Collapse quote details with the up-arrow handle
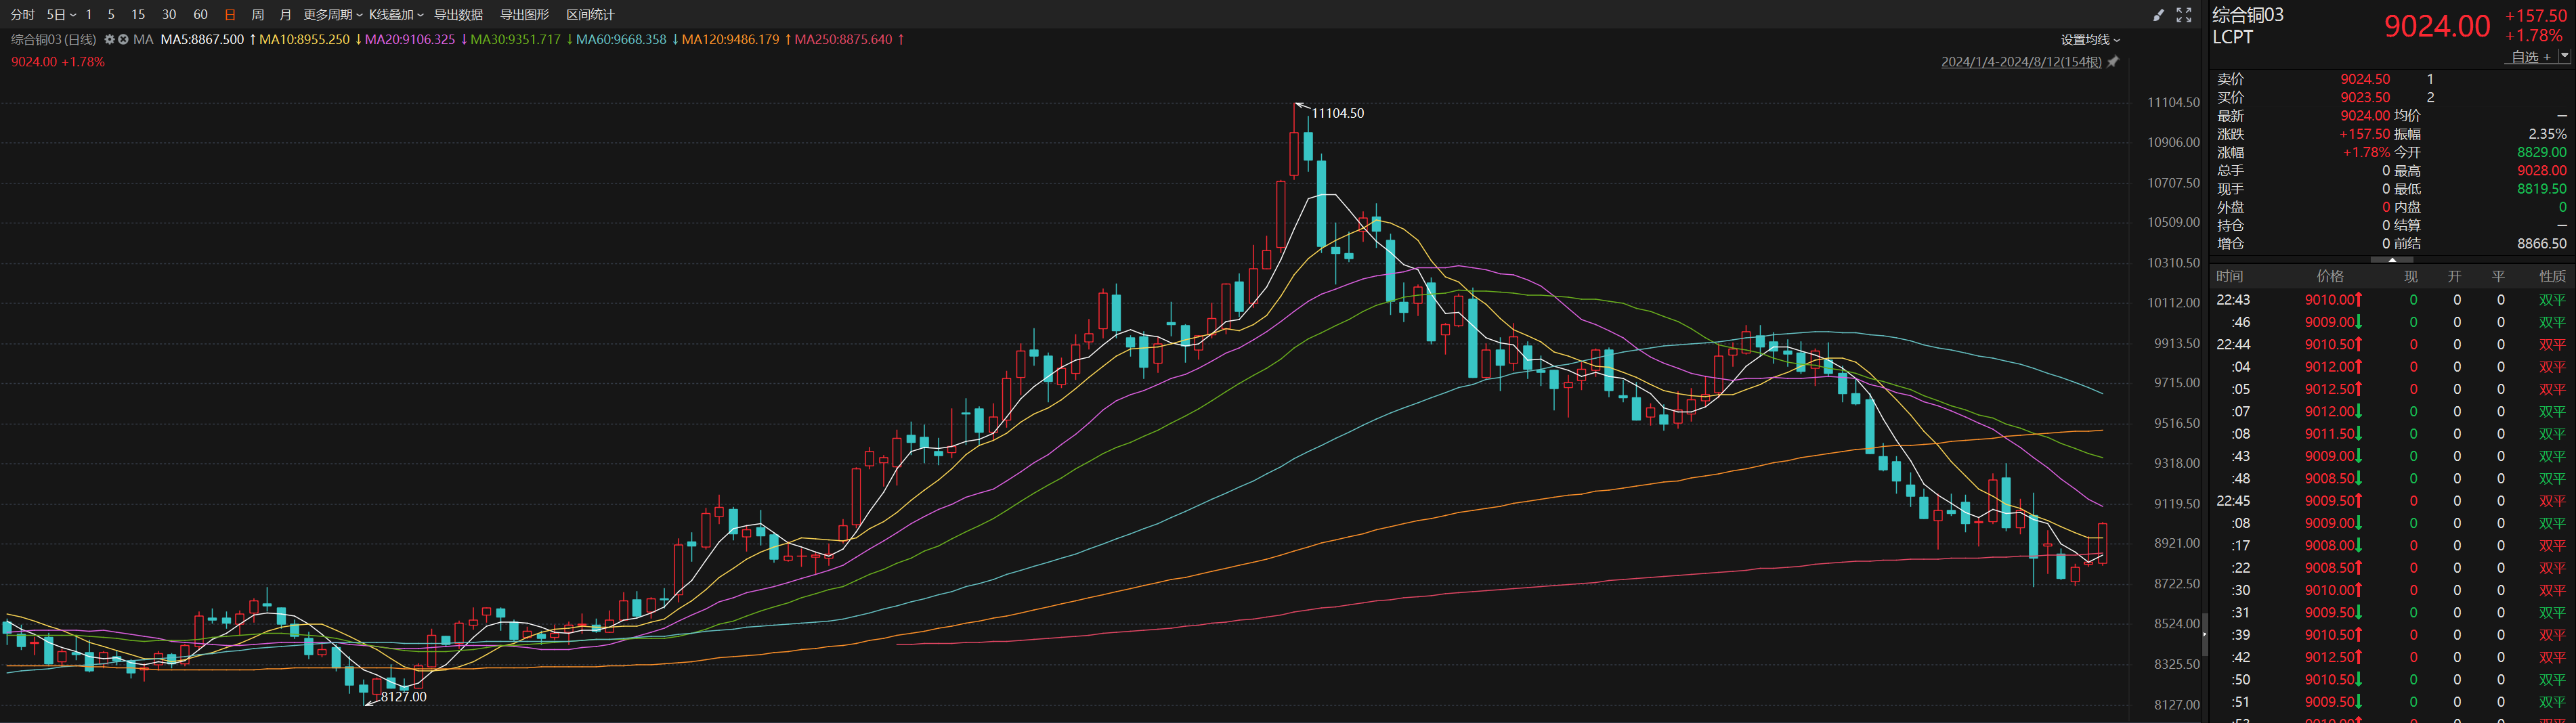The width and height of the screenshot is (2576, 723). coord(2392,260)
